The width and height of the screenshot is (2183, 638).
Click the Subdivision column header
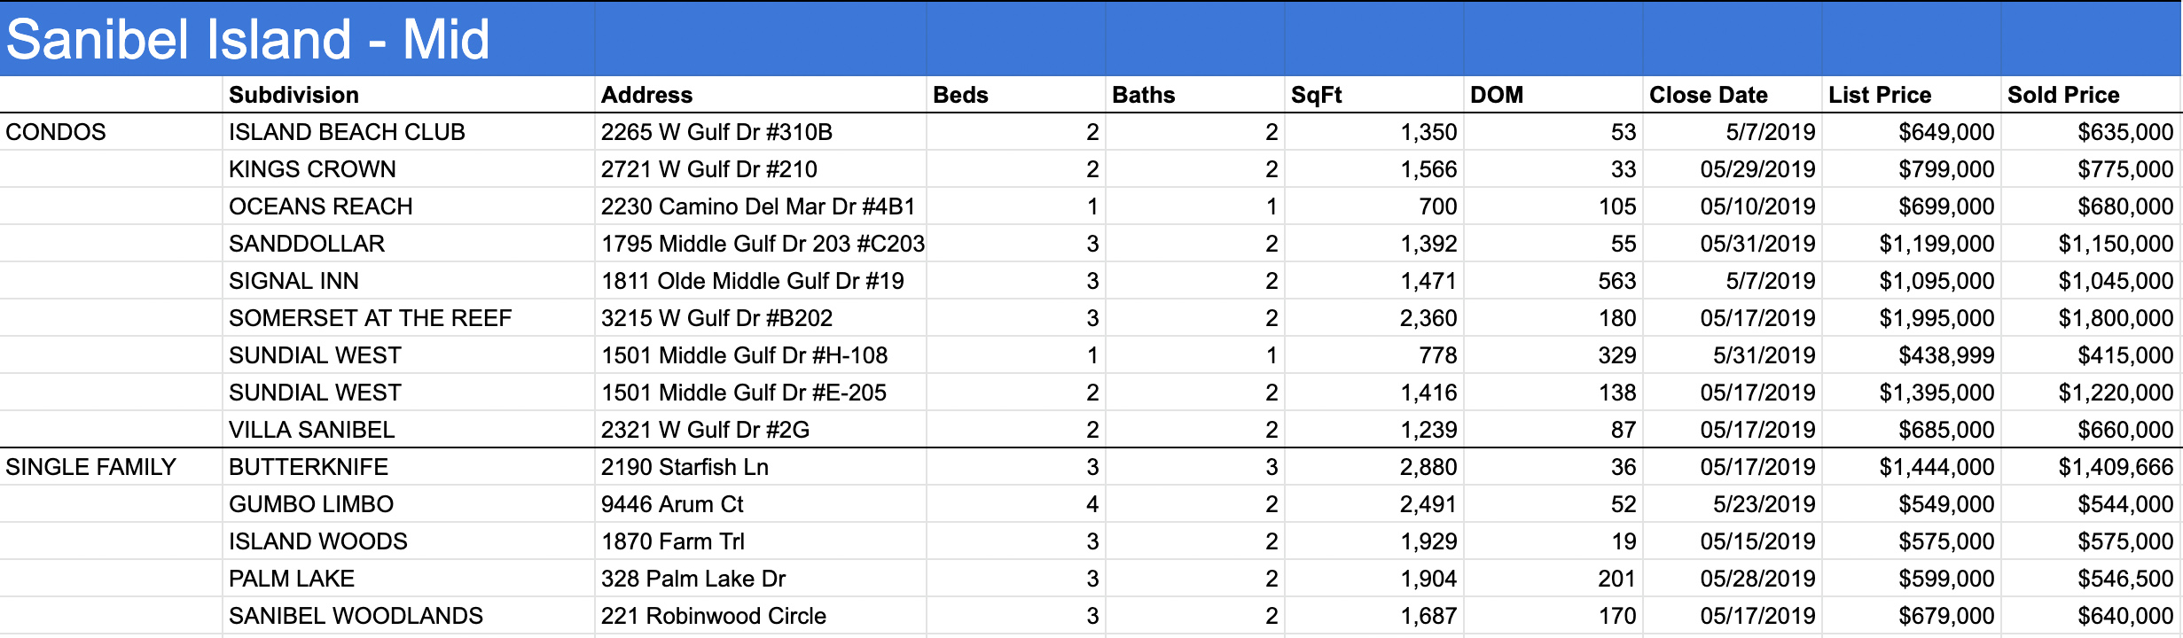(408, 95)
